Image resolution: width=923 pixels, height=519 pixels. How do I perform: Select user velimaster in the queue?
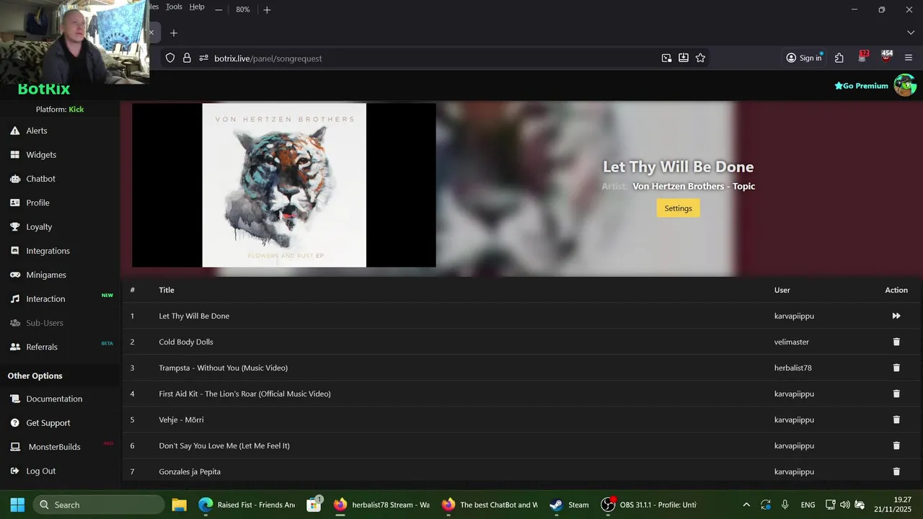click(792, 342)
